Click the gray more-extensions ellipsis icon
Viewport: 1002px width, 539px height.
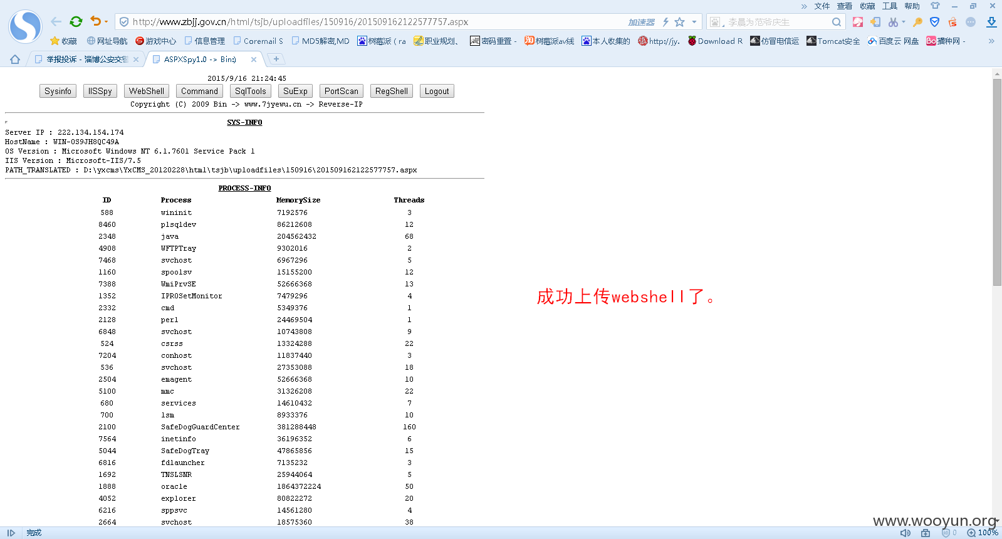coord(971,22)
